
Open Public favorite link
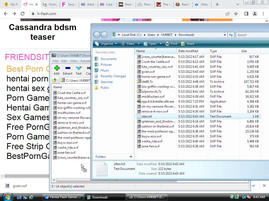(x=105, y=88)
